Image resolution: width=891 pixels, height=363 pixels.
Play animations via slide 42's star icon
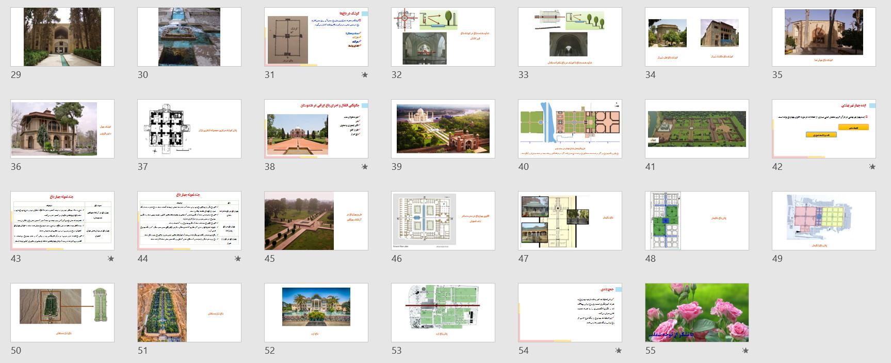(872, 167)
